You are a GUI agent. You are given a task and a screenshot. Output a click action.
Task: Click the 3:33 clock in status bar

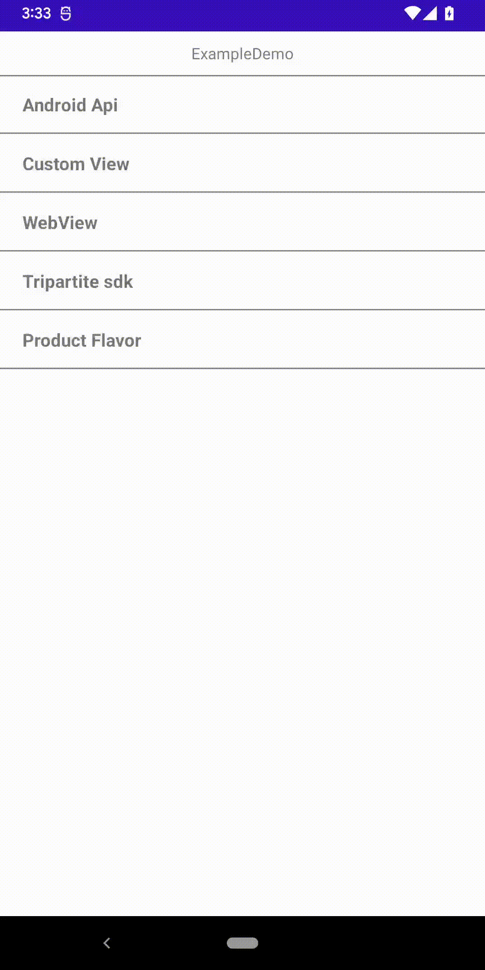(x=36, y=13)
